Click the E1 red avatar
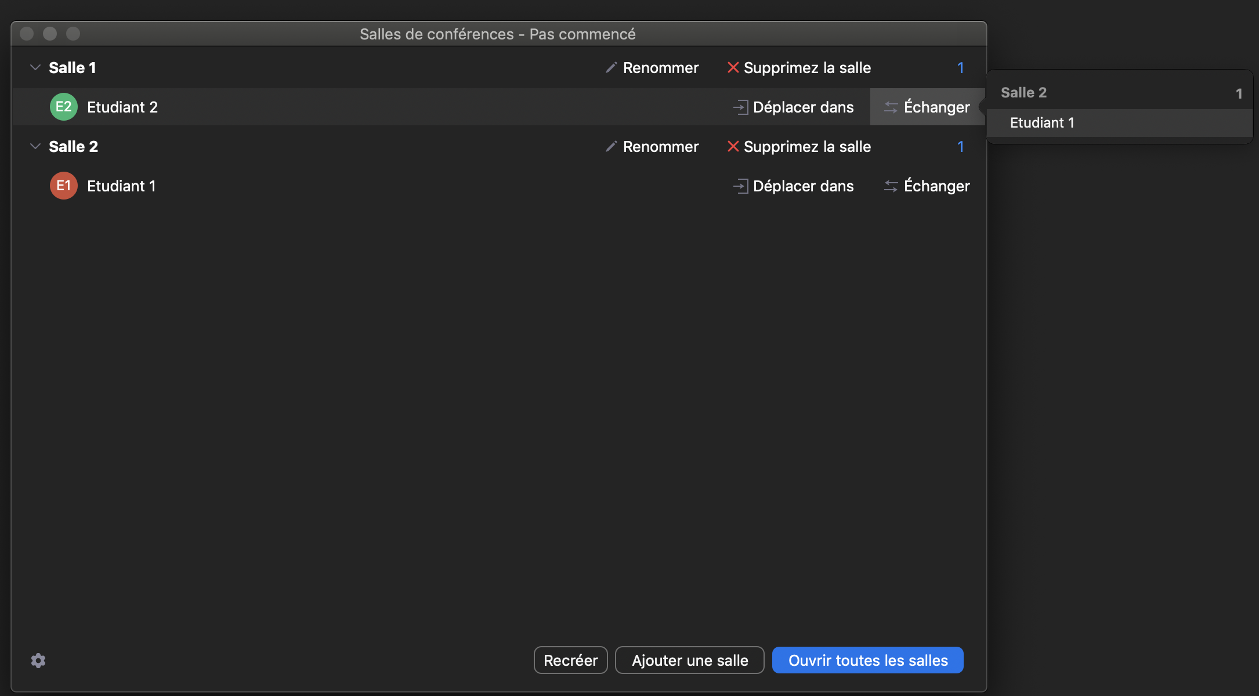 click(64, 186)
